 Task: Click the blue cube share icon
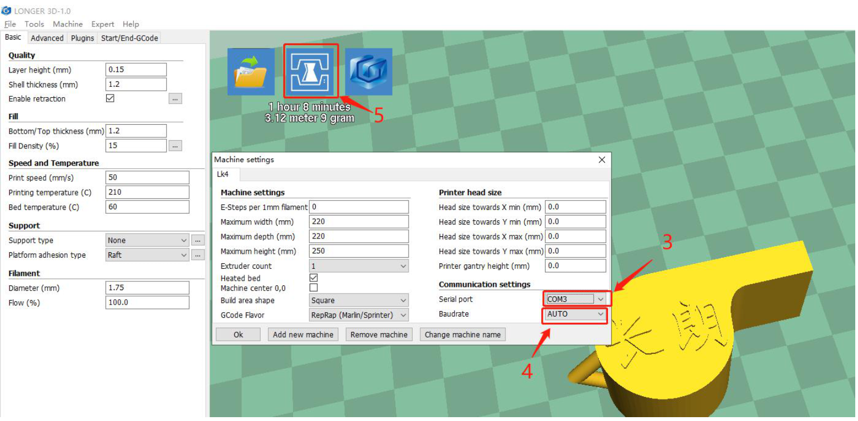click(x=369, y=72)
